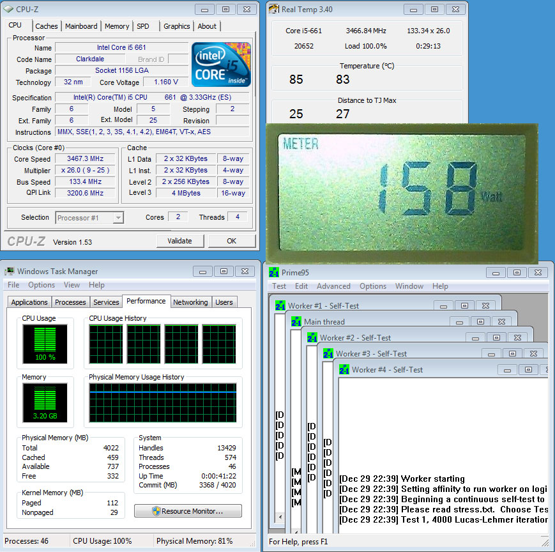
Task: Switch to Processes tab in Task Manager
Action: (70, 302)
